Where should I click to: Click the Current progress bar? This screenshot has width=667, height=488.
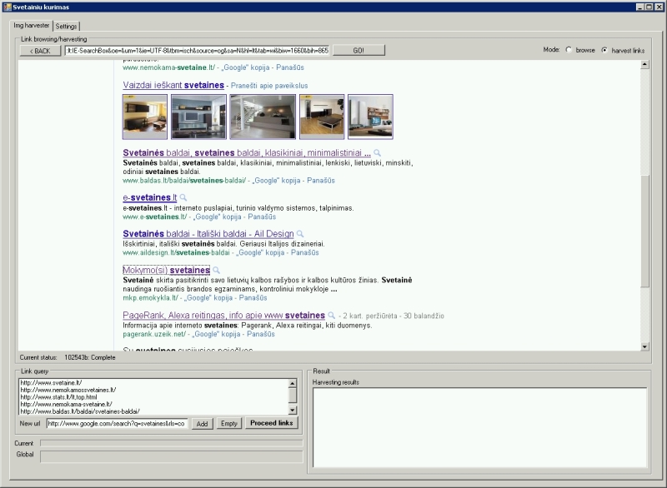tap(172, 443)
